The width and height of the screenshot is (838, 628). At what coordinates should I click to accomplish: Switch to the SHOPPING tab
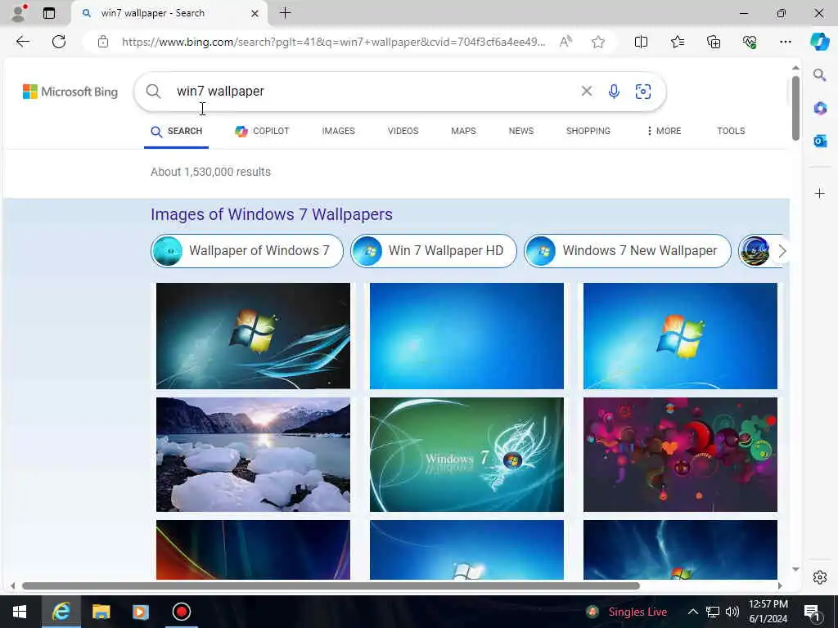pos(588,131)
